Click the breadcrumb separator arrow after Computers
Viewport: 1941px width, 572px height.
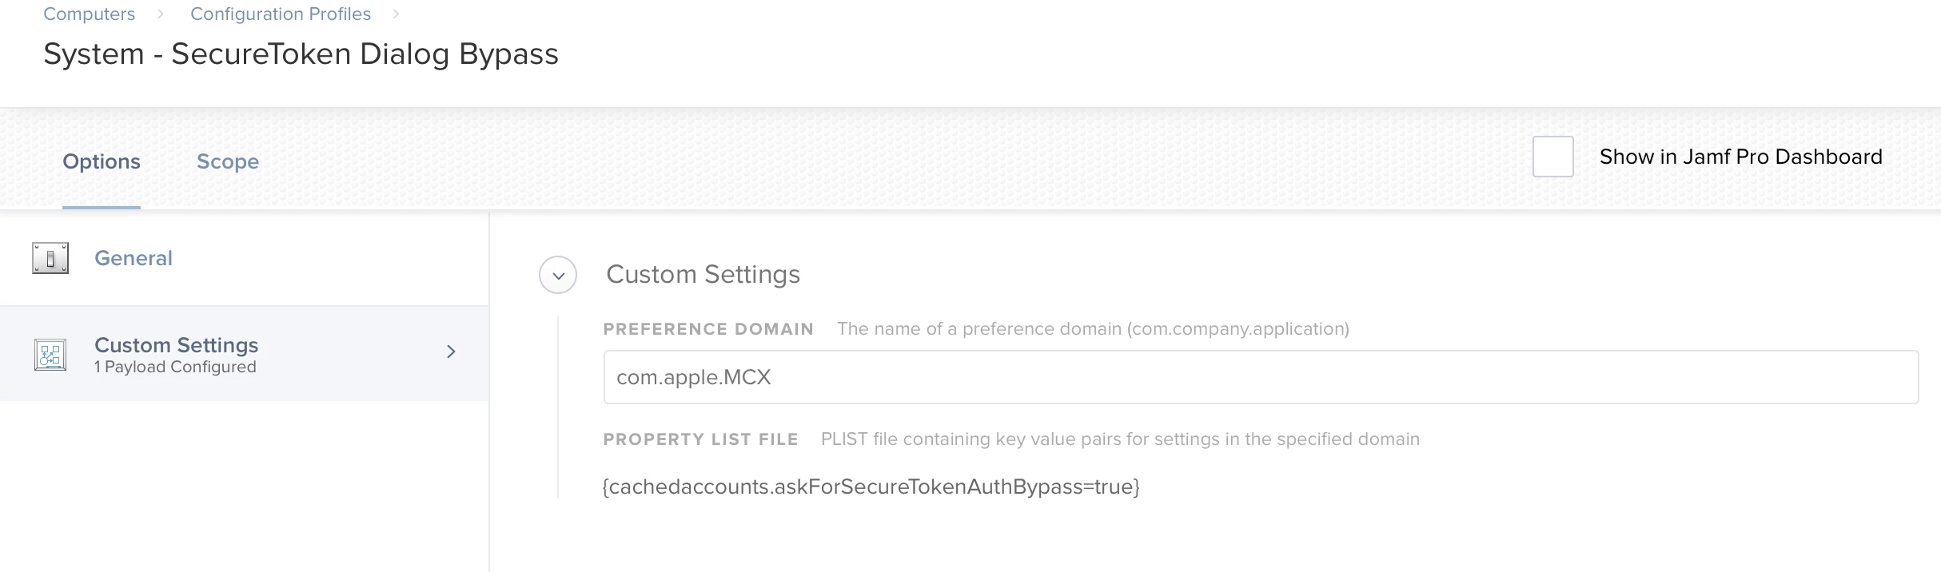coord(161,14)
